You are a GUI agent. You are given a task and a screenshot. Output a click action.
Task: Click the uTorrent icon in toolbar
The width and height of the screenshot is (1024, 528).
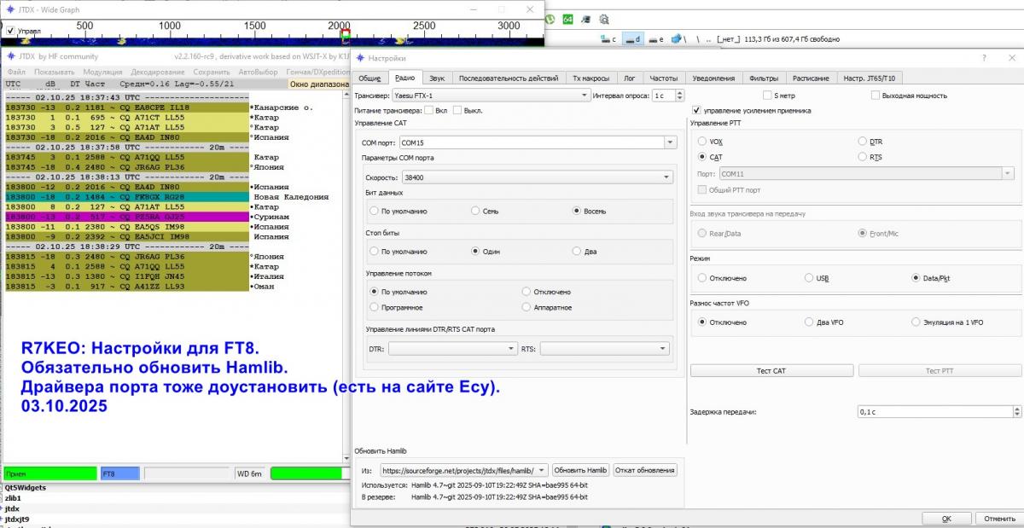pyautogui.click(x=550, y=19)
